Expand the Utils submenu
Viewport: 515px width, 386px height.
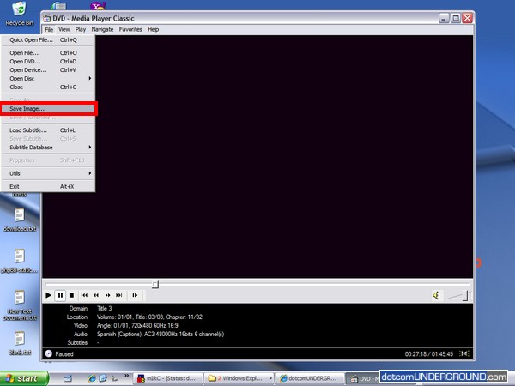click(x=48, y=173)
